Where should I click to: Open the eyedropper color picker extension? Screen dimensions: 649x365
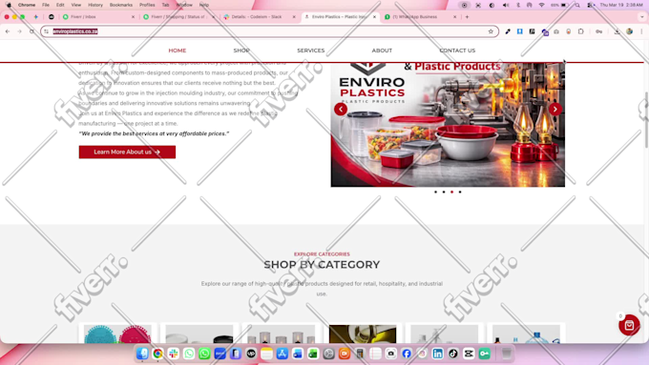(508, 31)
